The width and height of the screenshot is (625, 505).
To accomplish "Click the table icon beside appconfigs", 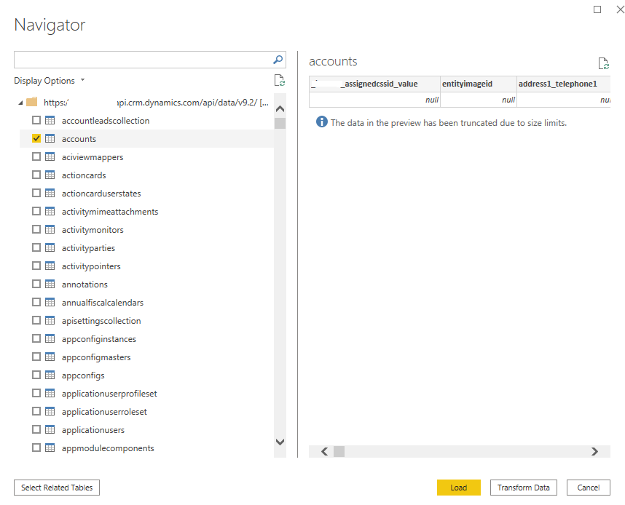I will (x=50, y=375).
